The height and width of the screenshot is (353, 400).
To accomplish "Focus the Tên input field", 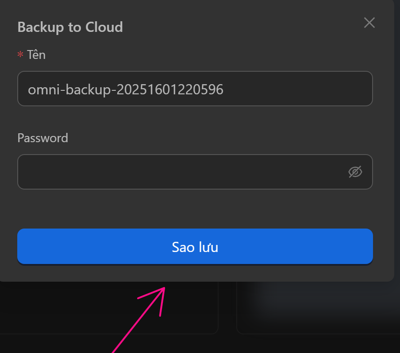I will (x=195, y=89).
